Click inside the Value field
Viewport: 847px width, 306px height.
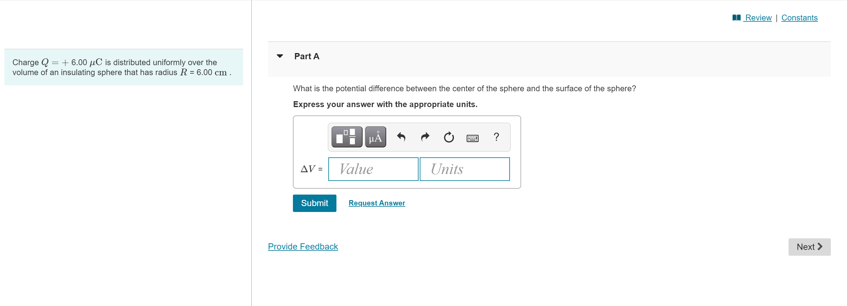[x=373, y=169]
